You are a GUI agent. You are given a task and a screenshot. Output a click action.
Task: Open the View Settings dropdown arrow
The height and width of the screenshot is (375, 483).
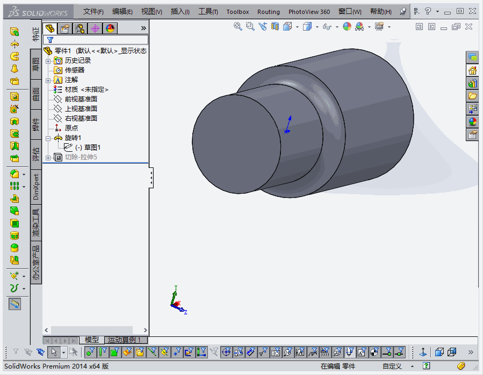pos(389,27)
